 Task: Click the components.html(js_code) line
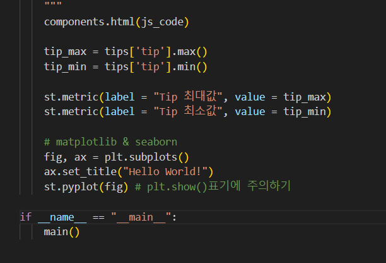(x=117, y=22)
